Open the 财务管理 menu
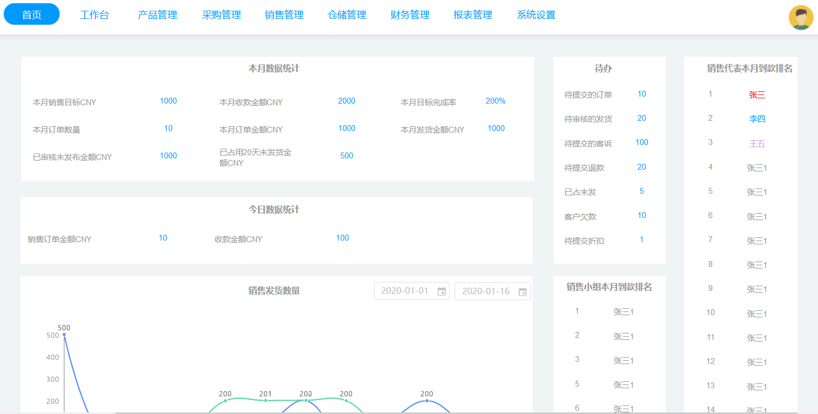 410,15
